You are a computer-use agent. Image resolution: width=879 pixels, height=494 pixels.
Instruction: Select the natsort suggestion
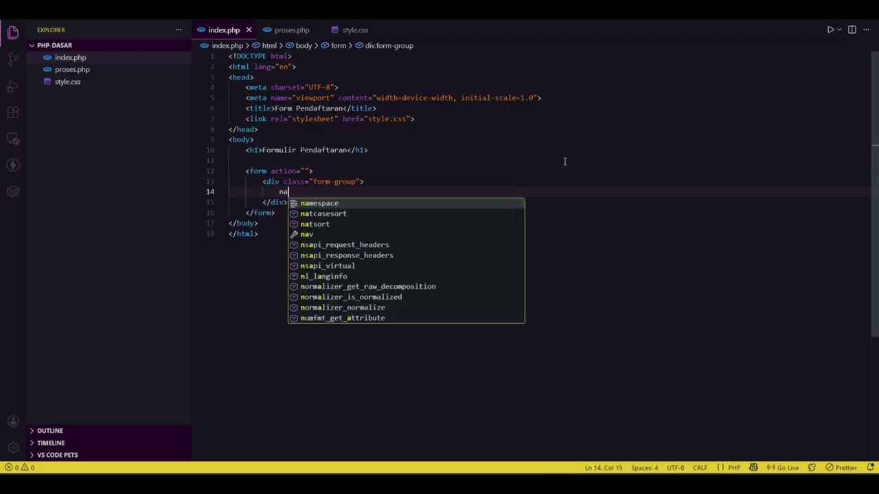point(406,224)
